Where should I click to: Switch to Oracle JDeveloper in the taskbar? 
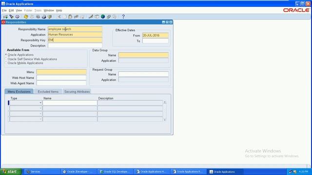79,172
